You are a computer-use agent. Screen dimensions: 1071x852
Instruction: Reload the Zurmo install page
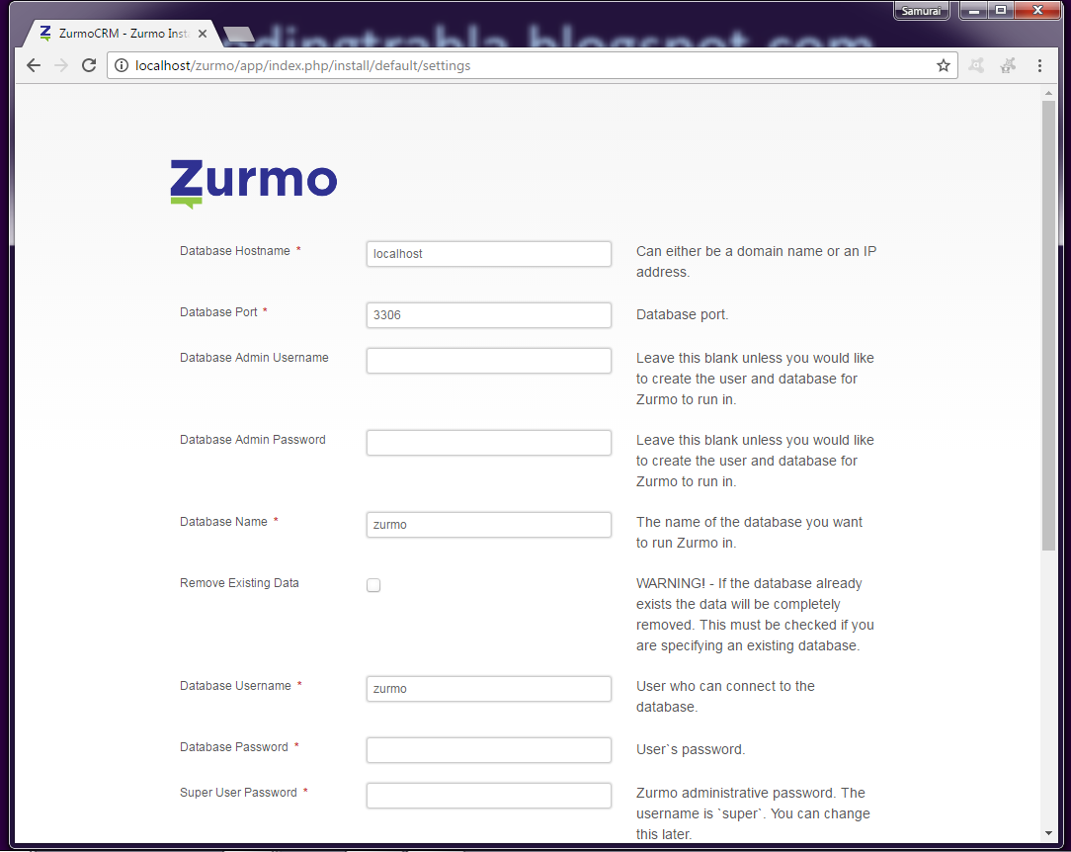coord(89,65)
